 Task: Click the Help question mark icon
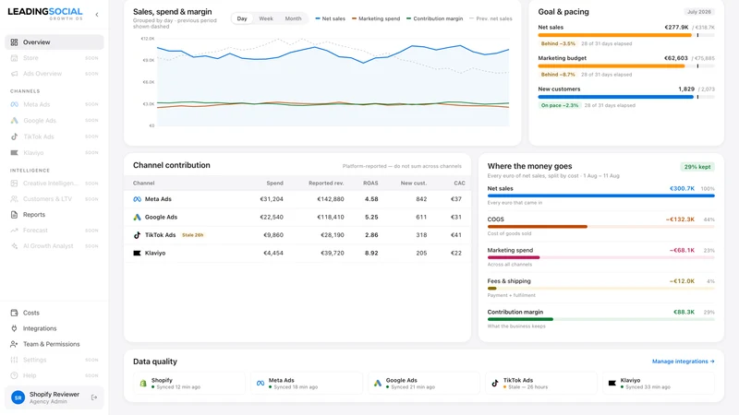coord(14,375)
